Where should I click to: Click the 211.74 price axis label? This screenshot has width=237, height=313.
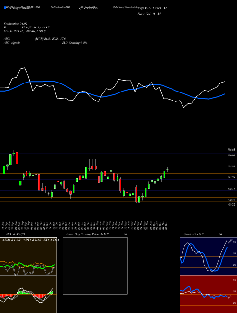(231, 177)
